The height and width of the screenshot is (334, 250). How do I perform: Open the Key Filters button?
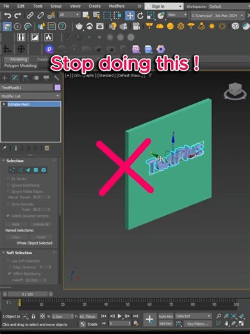[197, 324]
